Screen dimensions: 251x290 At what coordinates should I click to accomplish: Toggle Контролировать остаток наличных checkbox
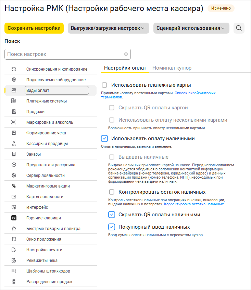pyautogui.click(x=112, y=192)
